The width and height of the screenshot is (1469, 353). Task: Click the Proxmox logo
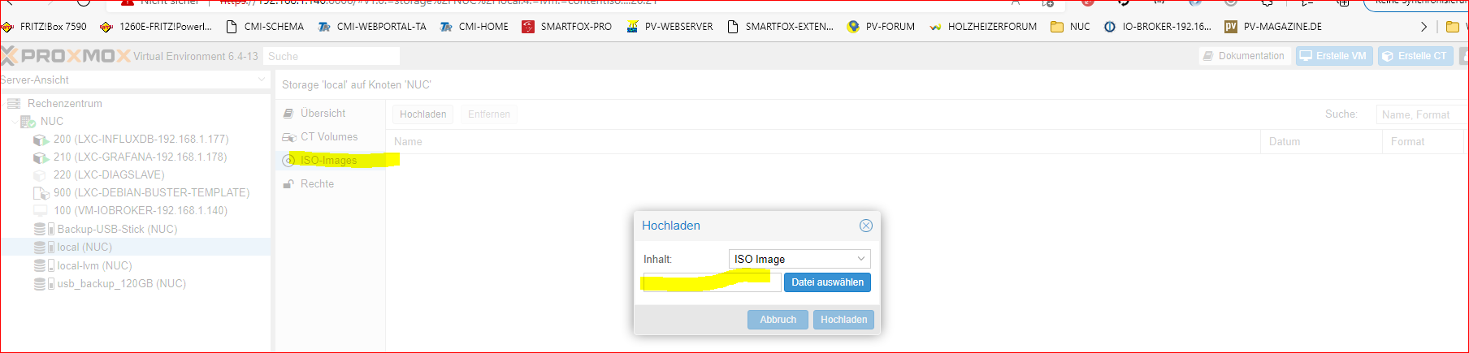[65, 56]
